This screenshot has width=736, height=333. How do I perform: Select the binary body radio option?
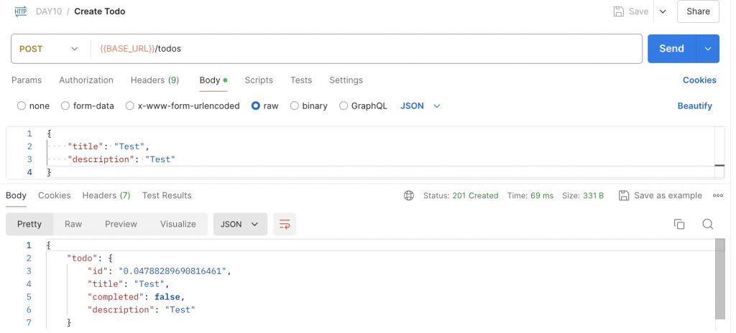[x=294, y=106]
